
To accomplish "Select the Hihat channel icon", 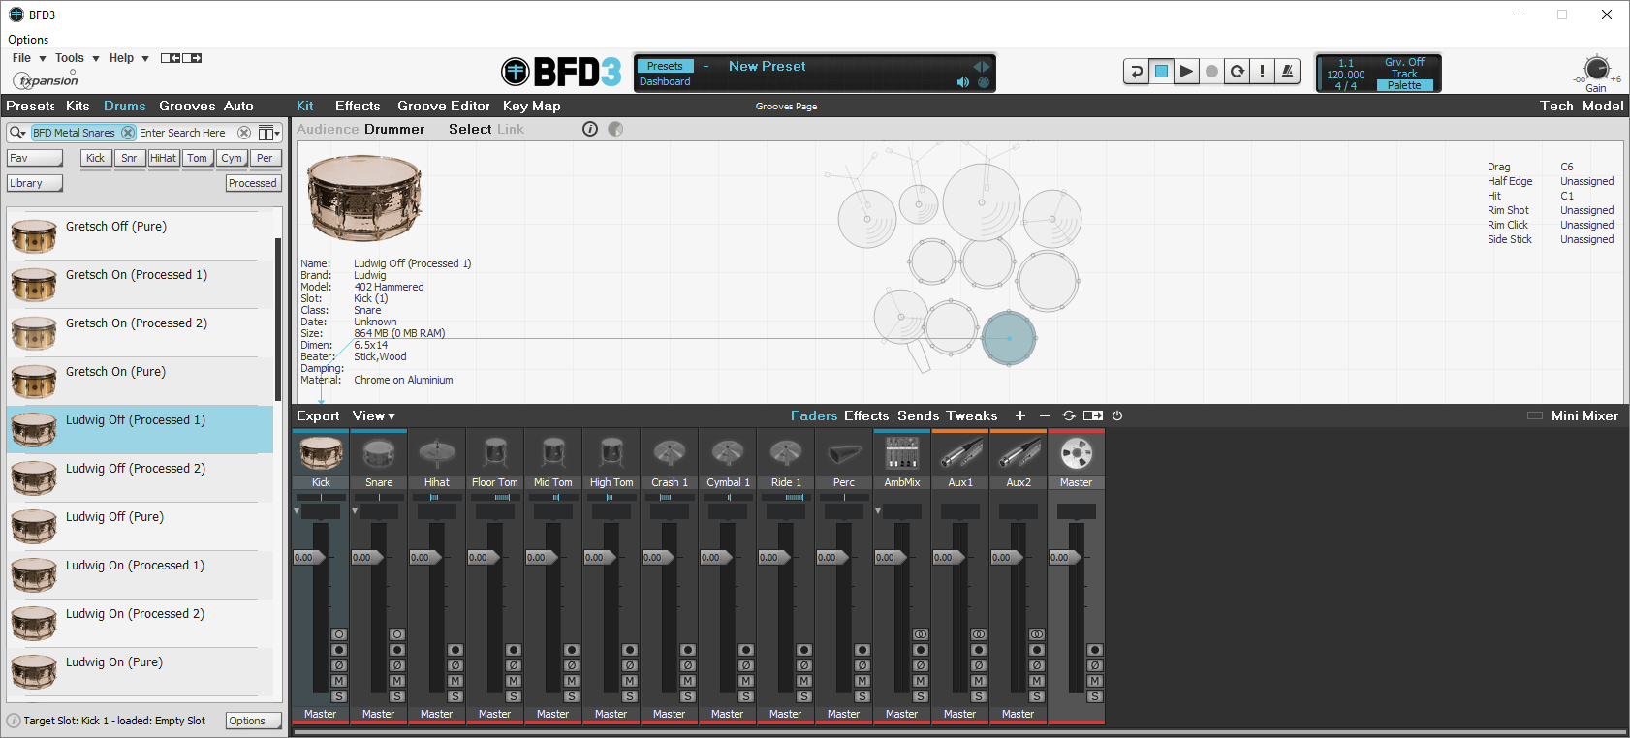I will coord(437,452).
